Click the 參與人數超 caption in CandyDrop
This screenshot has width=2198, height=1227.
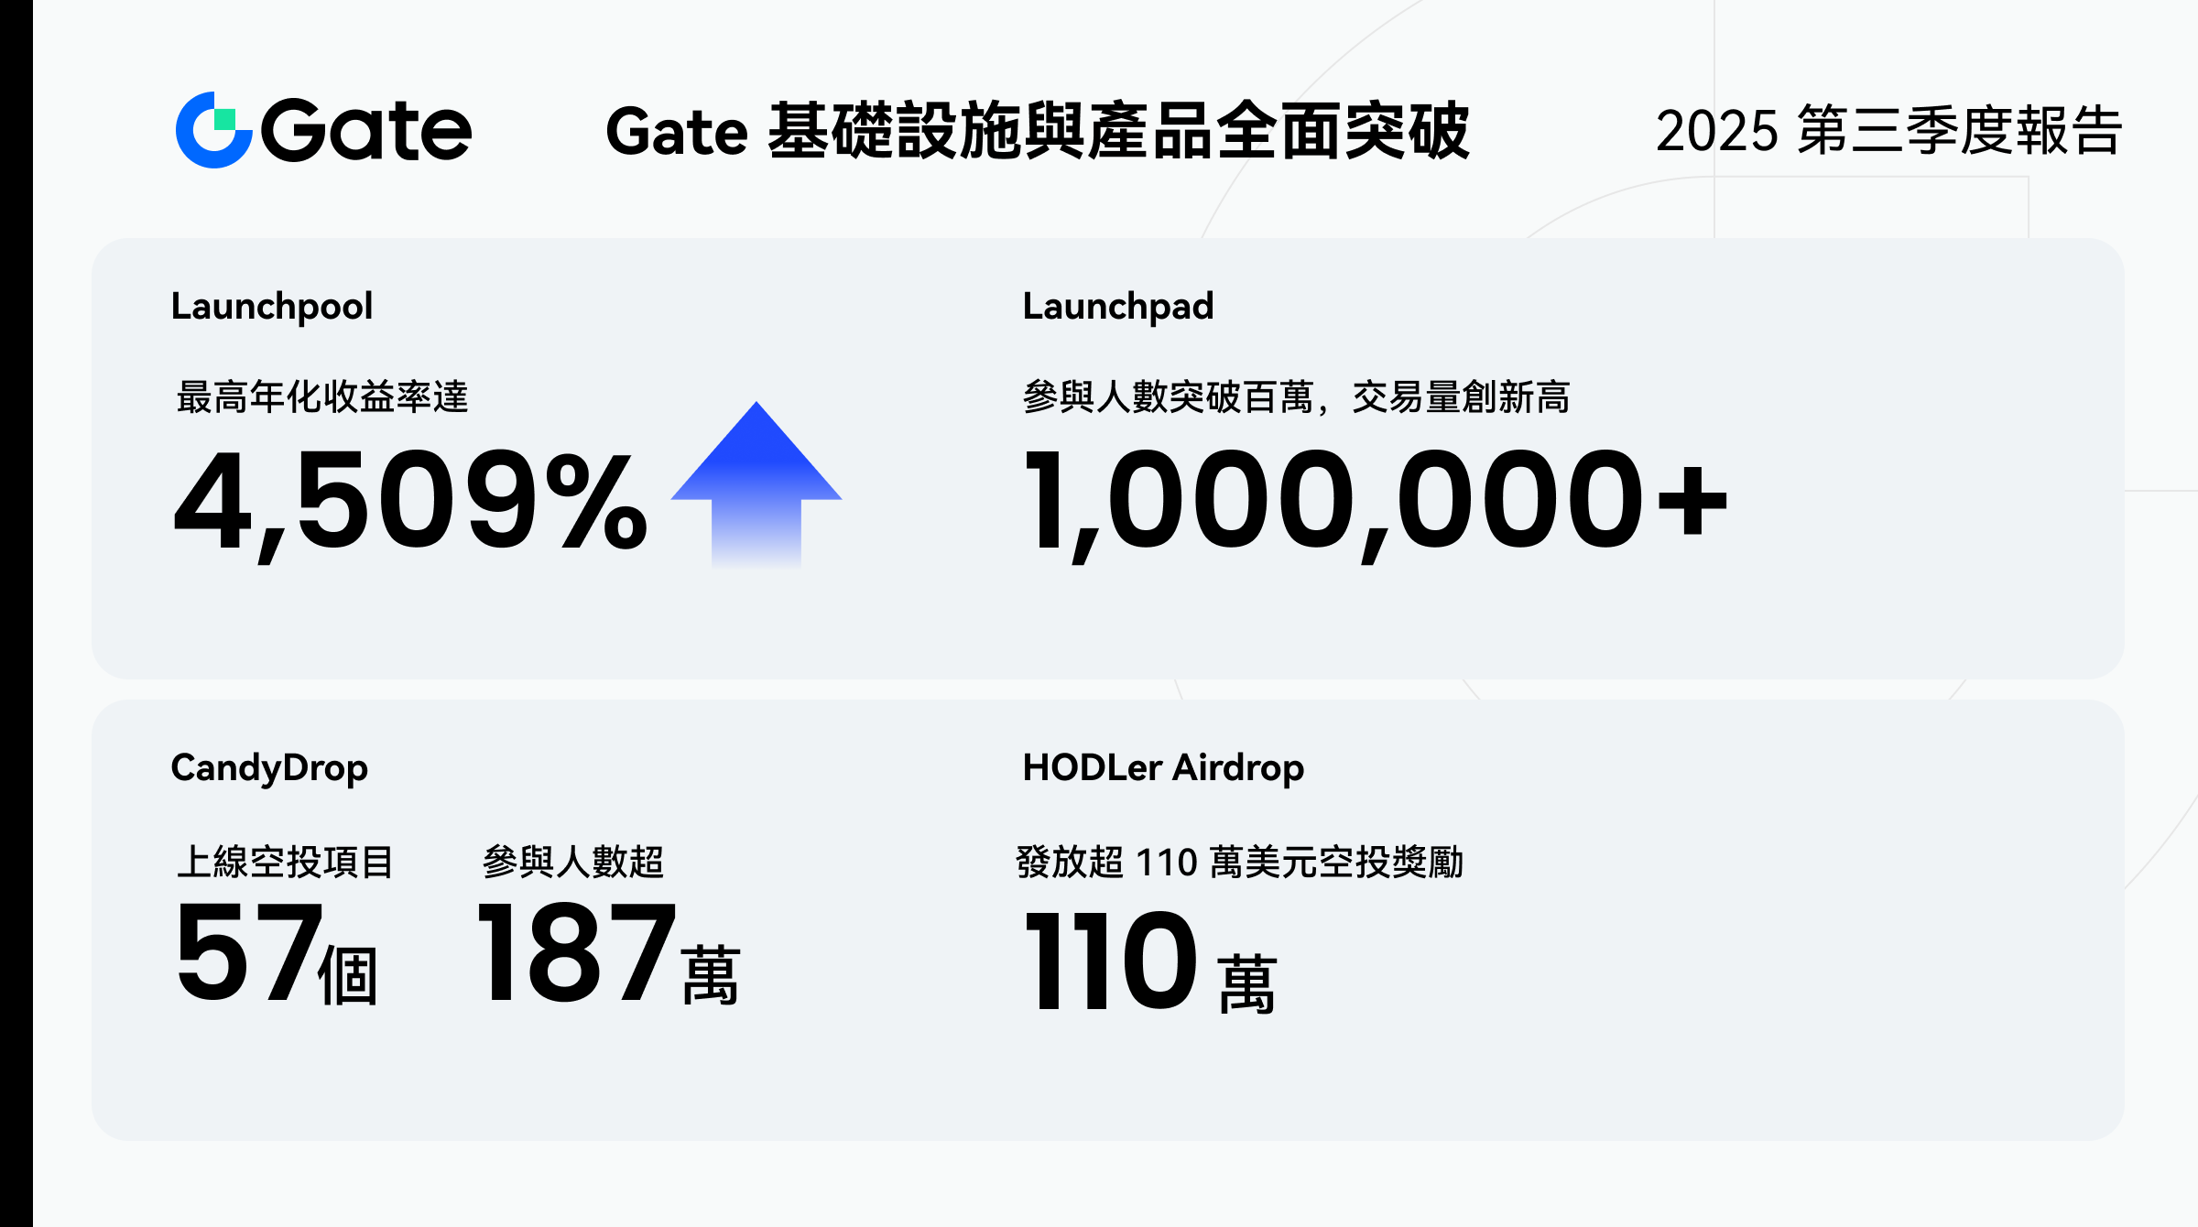click(x=572, y=862)
